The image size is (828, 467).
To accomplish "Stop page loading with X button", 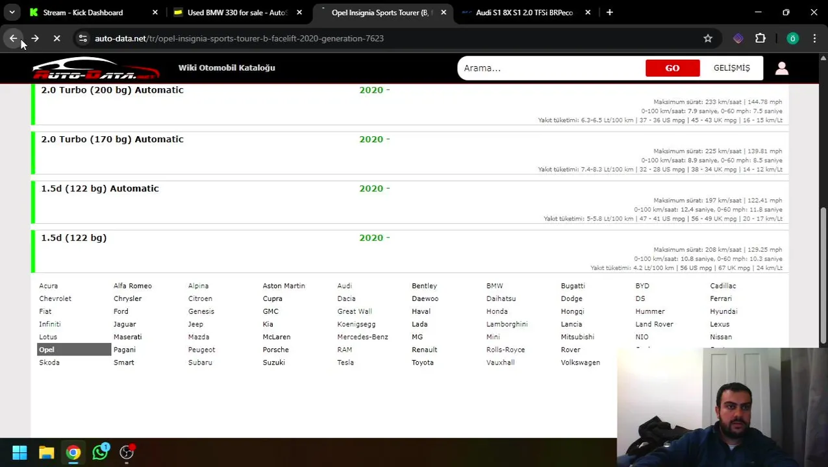I will pos(56,38).
